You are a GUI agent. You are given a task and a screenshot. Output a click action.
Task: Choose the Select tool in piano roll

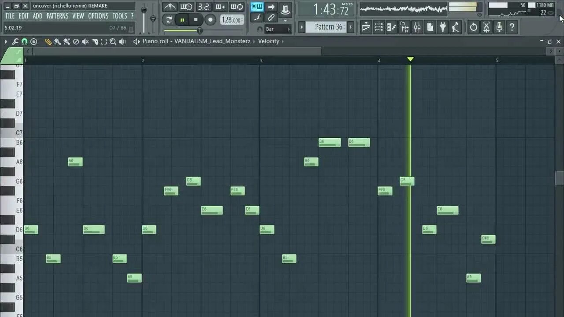pos(104,41)
